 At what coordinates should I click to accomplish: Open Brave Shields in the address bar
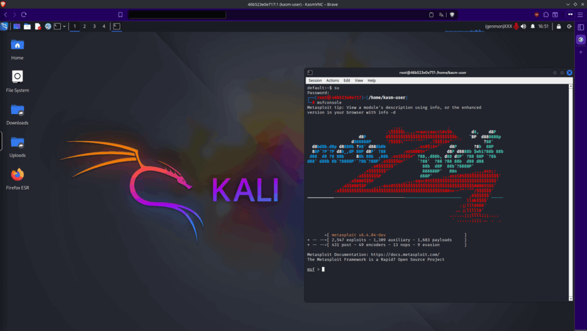click(x=452, y=14)
